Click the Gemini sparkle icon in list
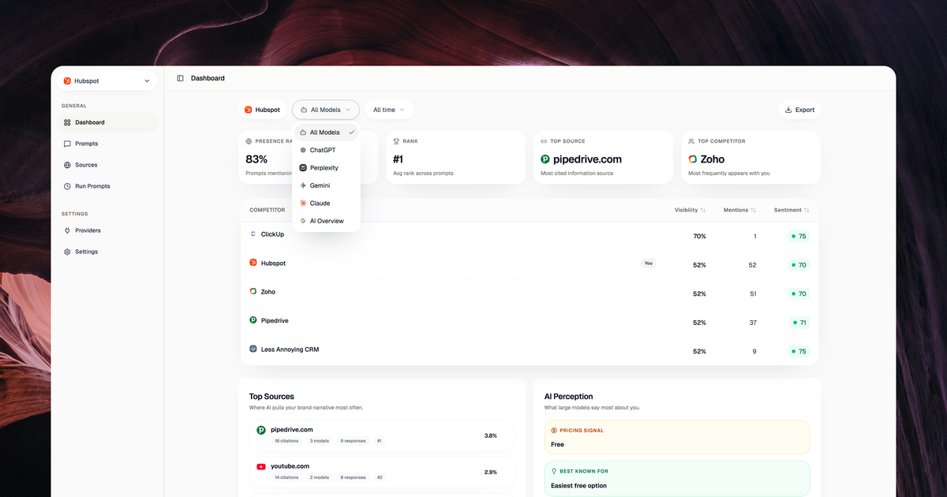Screen dimensions: 947x497 (303, 185)
